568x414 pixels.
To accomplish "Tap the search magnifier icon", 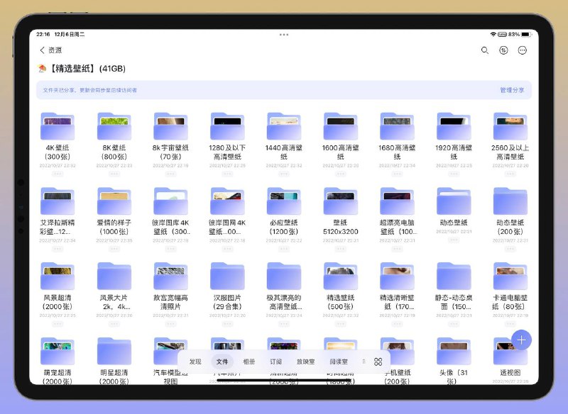I will point(485,50).
